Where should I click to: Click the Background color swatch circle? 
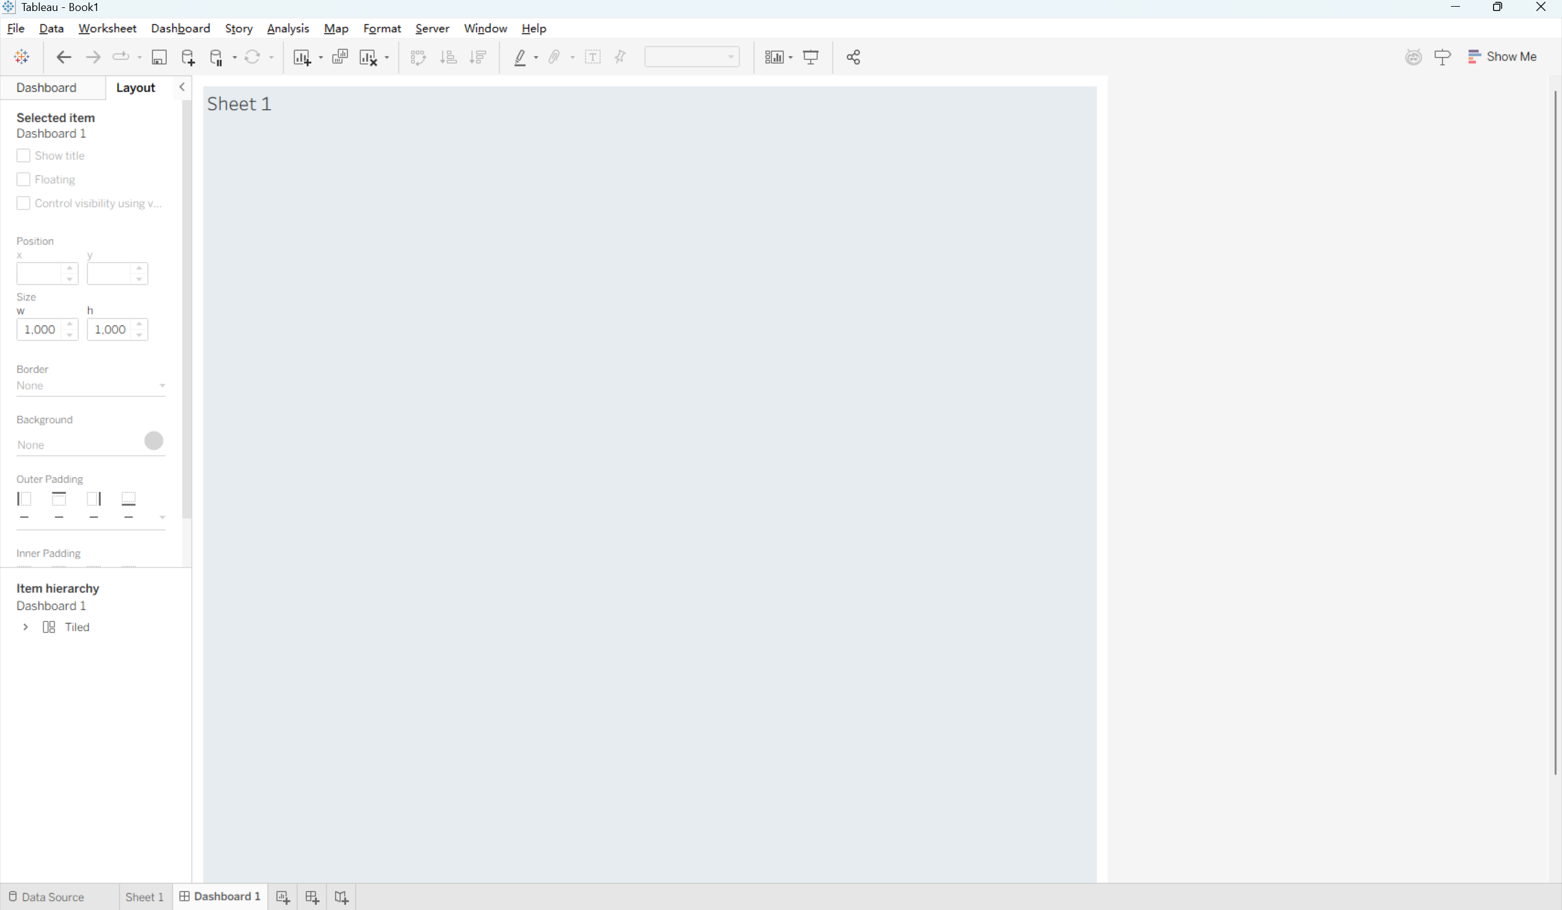[x=154, y=440]
